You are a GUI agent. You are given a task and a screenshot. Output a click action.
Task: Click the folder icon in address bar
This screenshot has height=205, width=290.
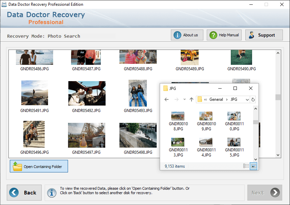[200, 99]
